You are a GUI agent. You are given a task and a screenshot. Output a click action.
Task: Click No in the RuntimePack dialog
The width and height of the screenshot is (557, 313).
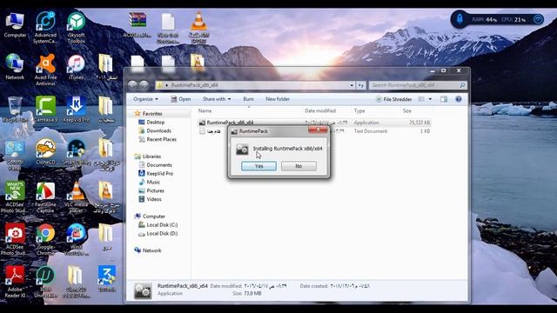pyautogui.click(x=299, y=166)
